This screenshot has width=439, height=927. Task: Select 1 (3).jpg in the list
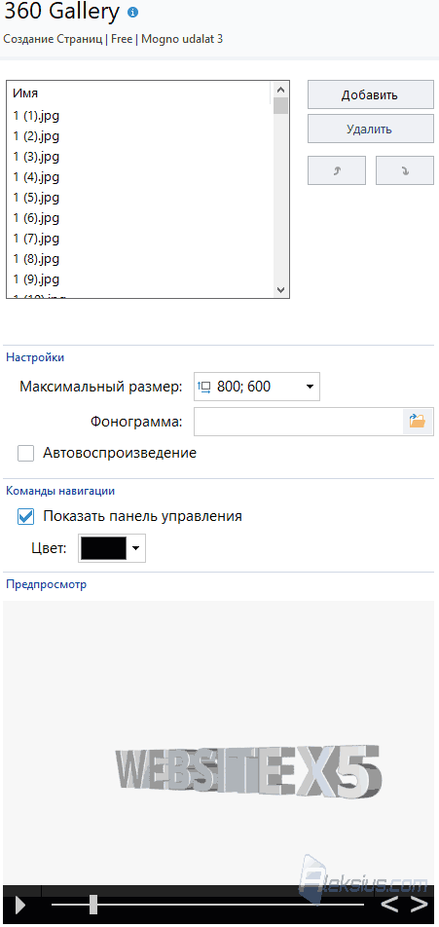click(x=37, y=157)
